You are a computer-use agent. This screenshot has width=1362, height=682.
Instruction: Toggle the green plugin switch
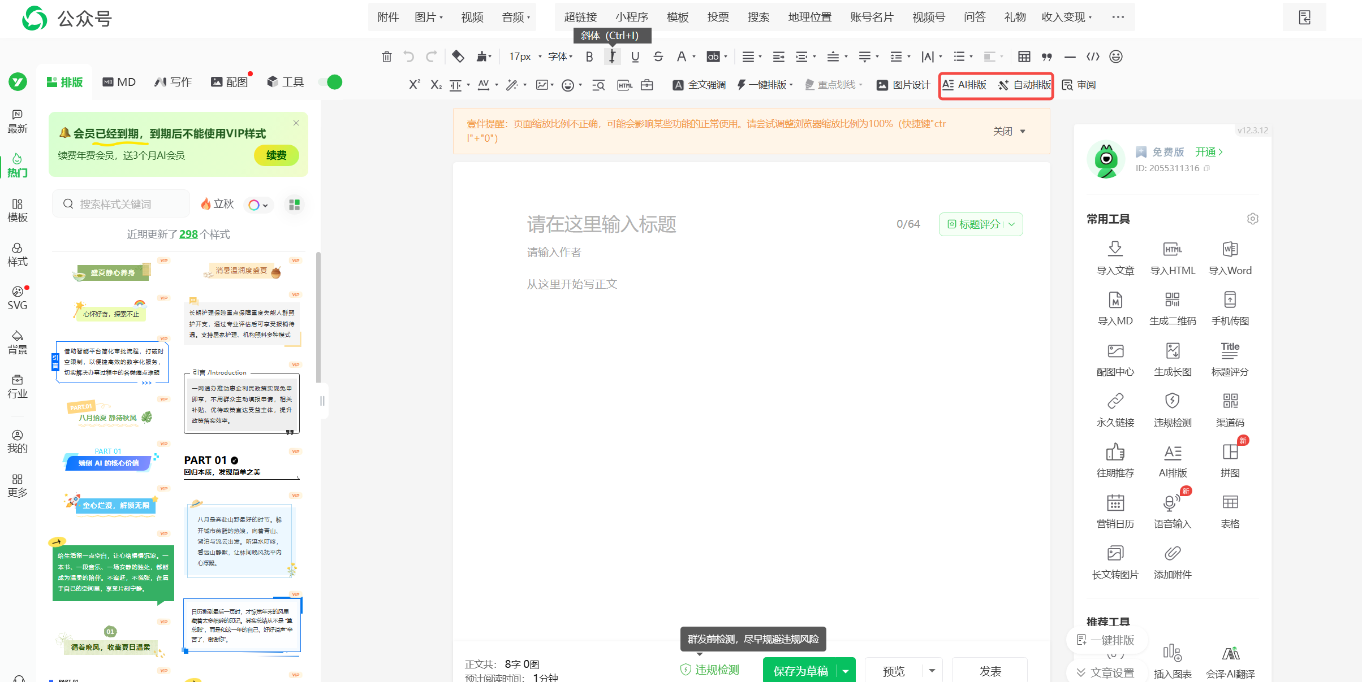coord(330,82)
